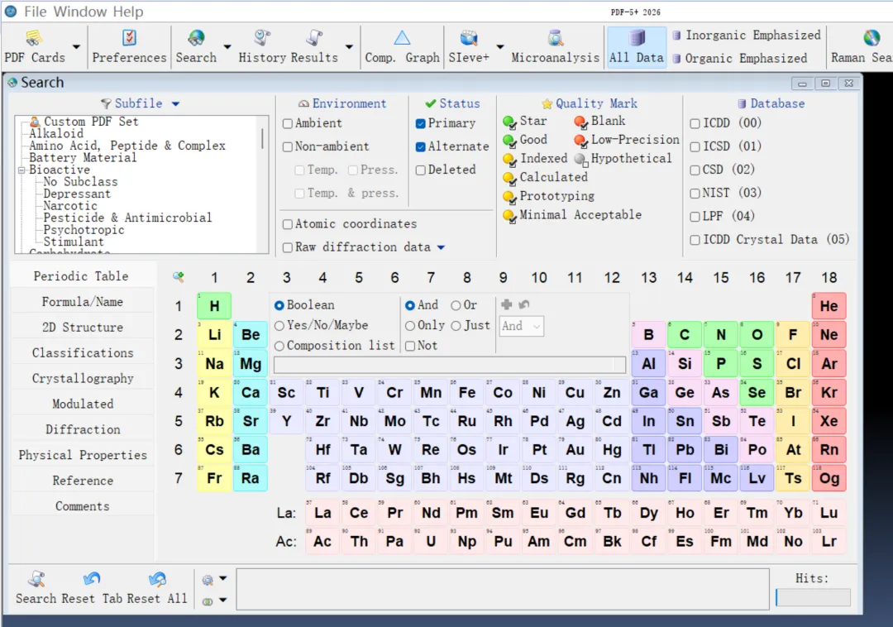This screenshot has height=627, width=893.
Task: Open the Search toolbar dropdown arrow
Action: (x=227, y=46)
